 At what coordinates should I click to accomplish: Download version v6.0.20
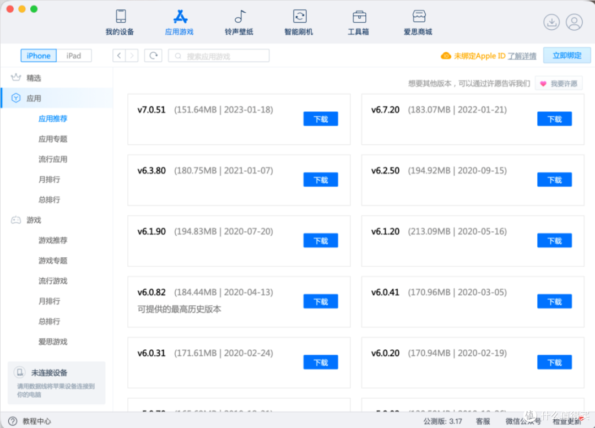point(554,362)
